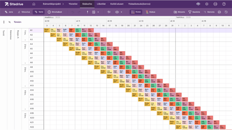Screen dimensions: 232x130
Task: Select the A10 row label
Action: (32, 72)
